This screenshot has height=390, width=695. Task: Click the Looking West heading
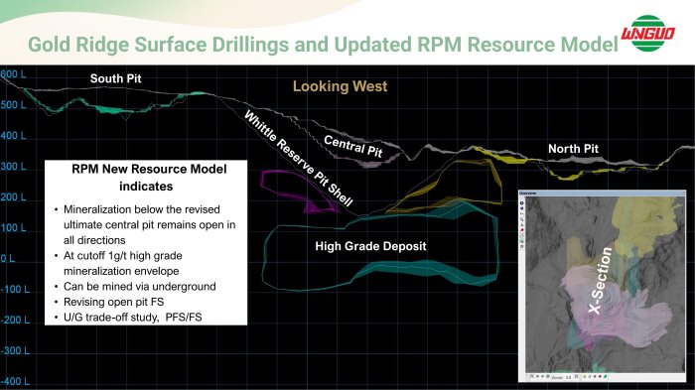[340, 86]
